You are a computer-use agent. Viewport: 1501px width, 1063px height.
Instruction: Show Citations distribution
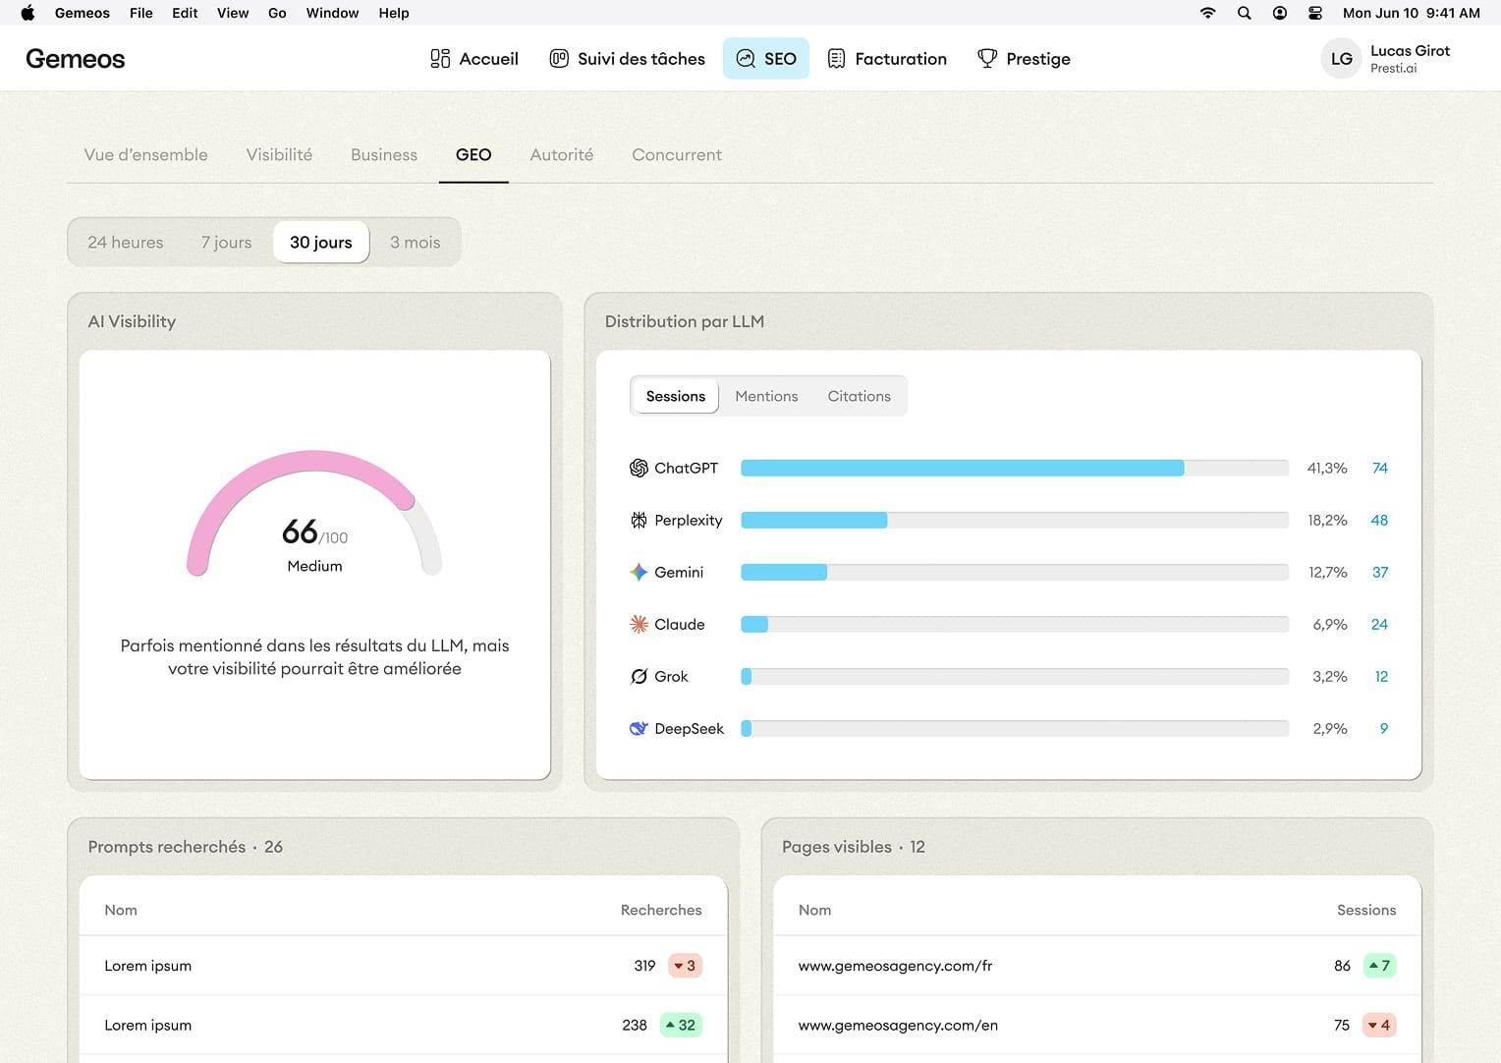(860, 396)
